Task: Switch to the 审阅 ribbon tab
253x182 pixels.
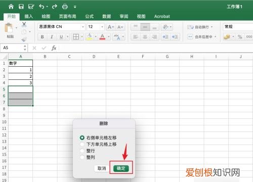Action: click(124, 16)
